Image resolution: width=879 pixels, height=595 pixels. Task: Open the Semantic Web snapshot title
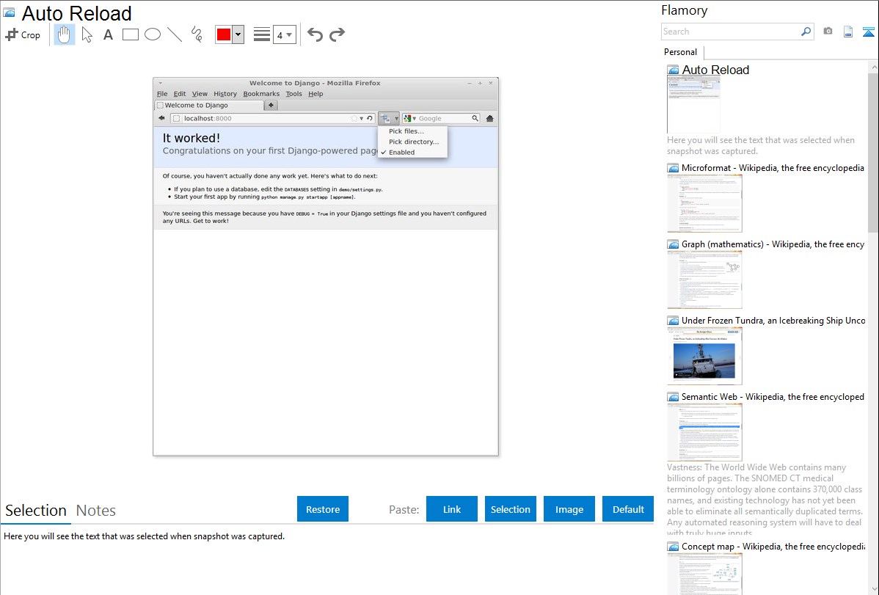coord(773,397)
